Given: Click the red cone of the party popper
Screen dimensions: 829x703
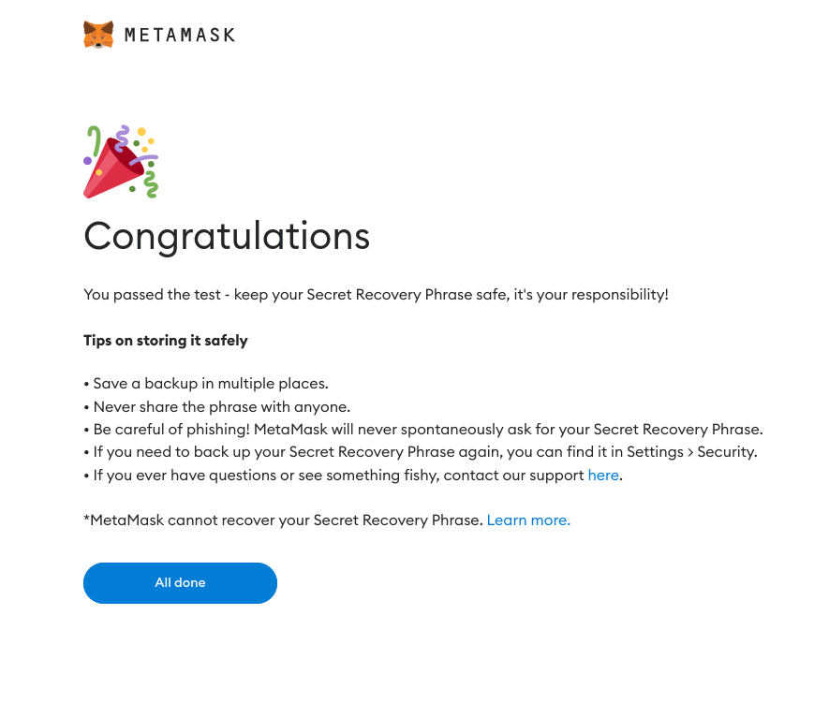Looking at the screenshot, I should (106, 172).
